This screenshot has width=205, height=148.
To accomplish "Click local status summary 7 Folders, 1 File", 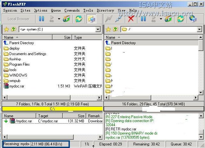I will 52,104.
